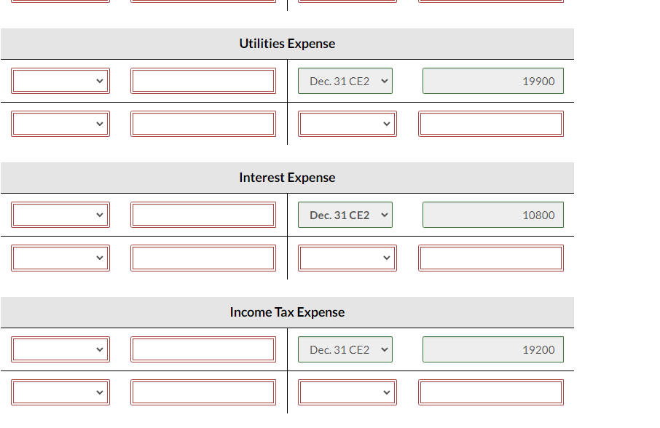Expand the Dec. 31 CE2 dropdown in Income Tax Expense

click(x=345, y=349)
